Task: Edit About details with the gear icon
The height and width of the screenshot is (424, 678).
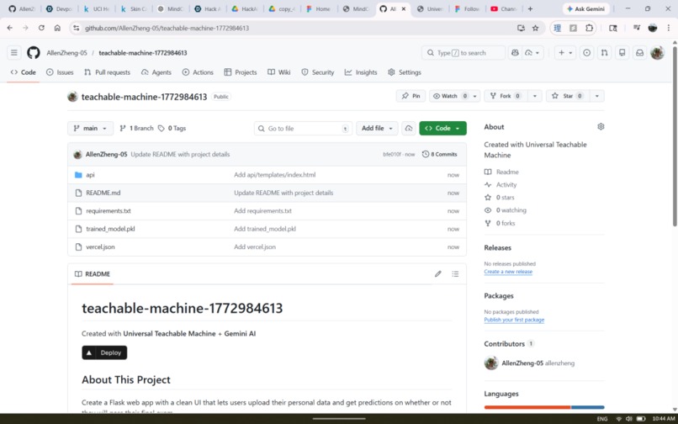Action: 601,127
